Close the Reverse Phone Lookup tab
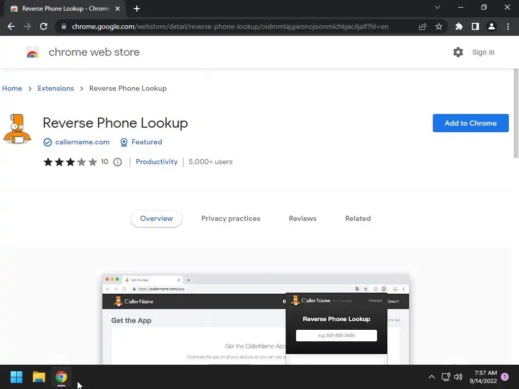Image resolution: width=519 pixels, height=389 pixels. click(118, 9)
